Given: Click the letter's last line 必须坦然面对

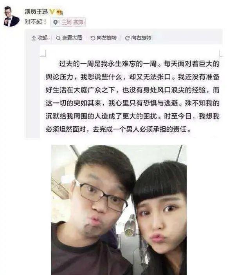Looking at the screenshot, I should point(118,129).
